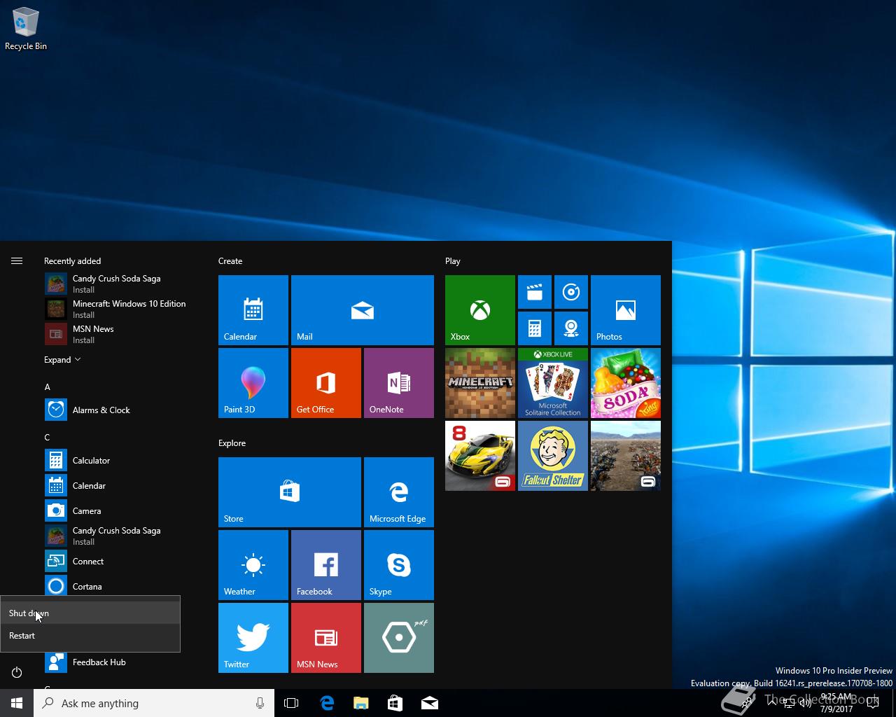Open the Movies & TV clapperboard tile
896x717 pixels.
[535, 292]
